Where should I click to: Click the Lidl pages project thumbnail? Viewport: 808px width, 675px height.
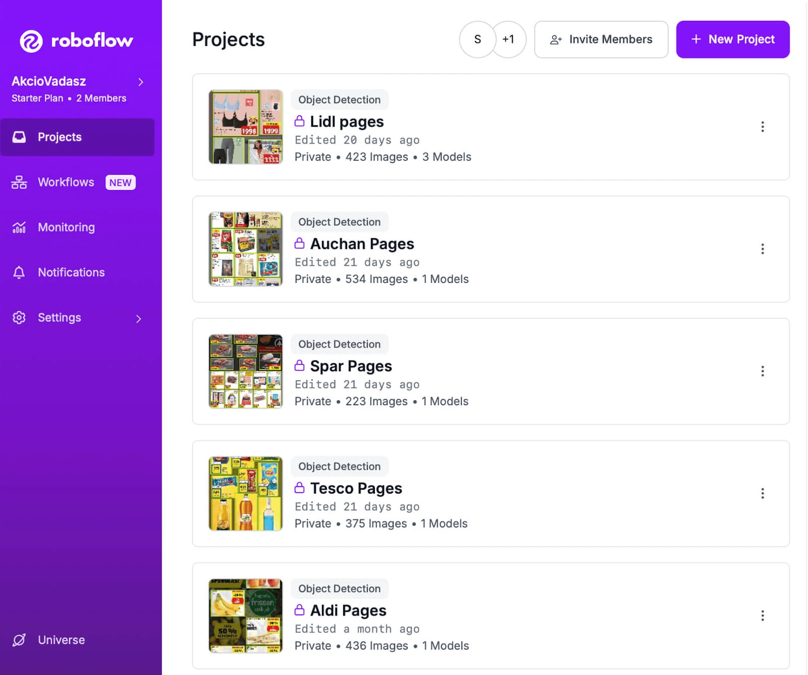tap(246, 127)
